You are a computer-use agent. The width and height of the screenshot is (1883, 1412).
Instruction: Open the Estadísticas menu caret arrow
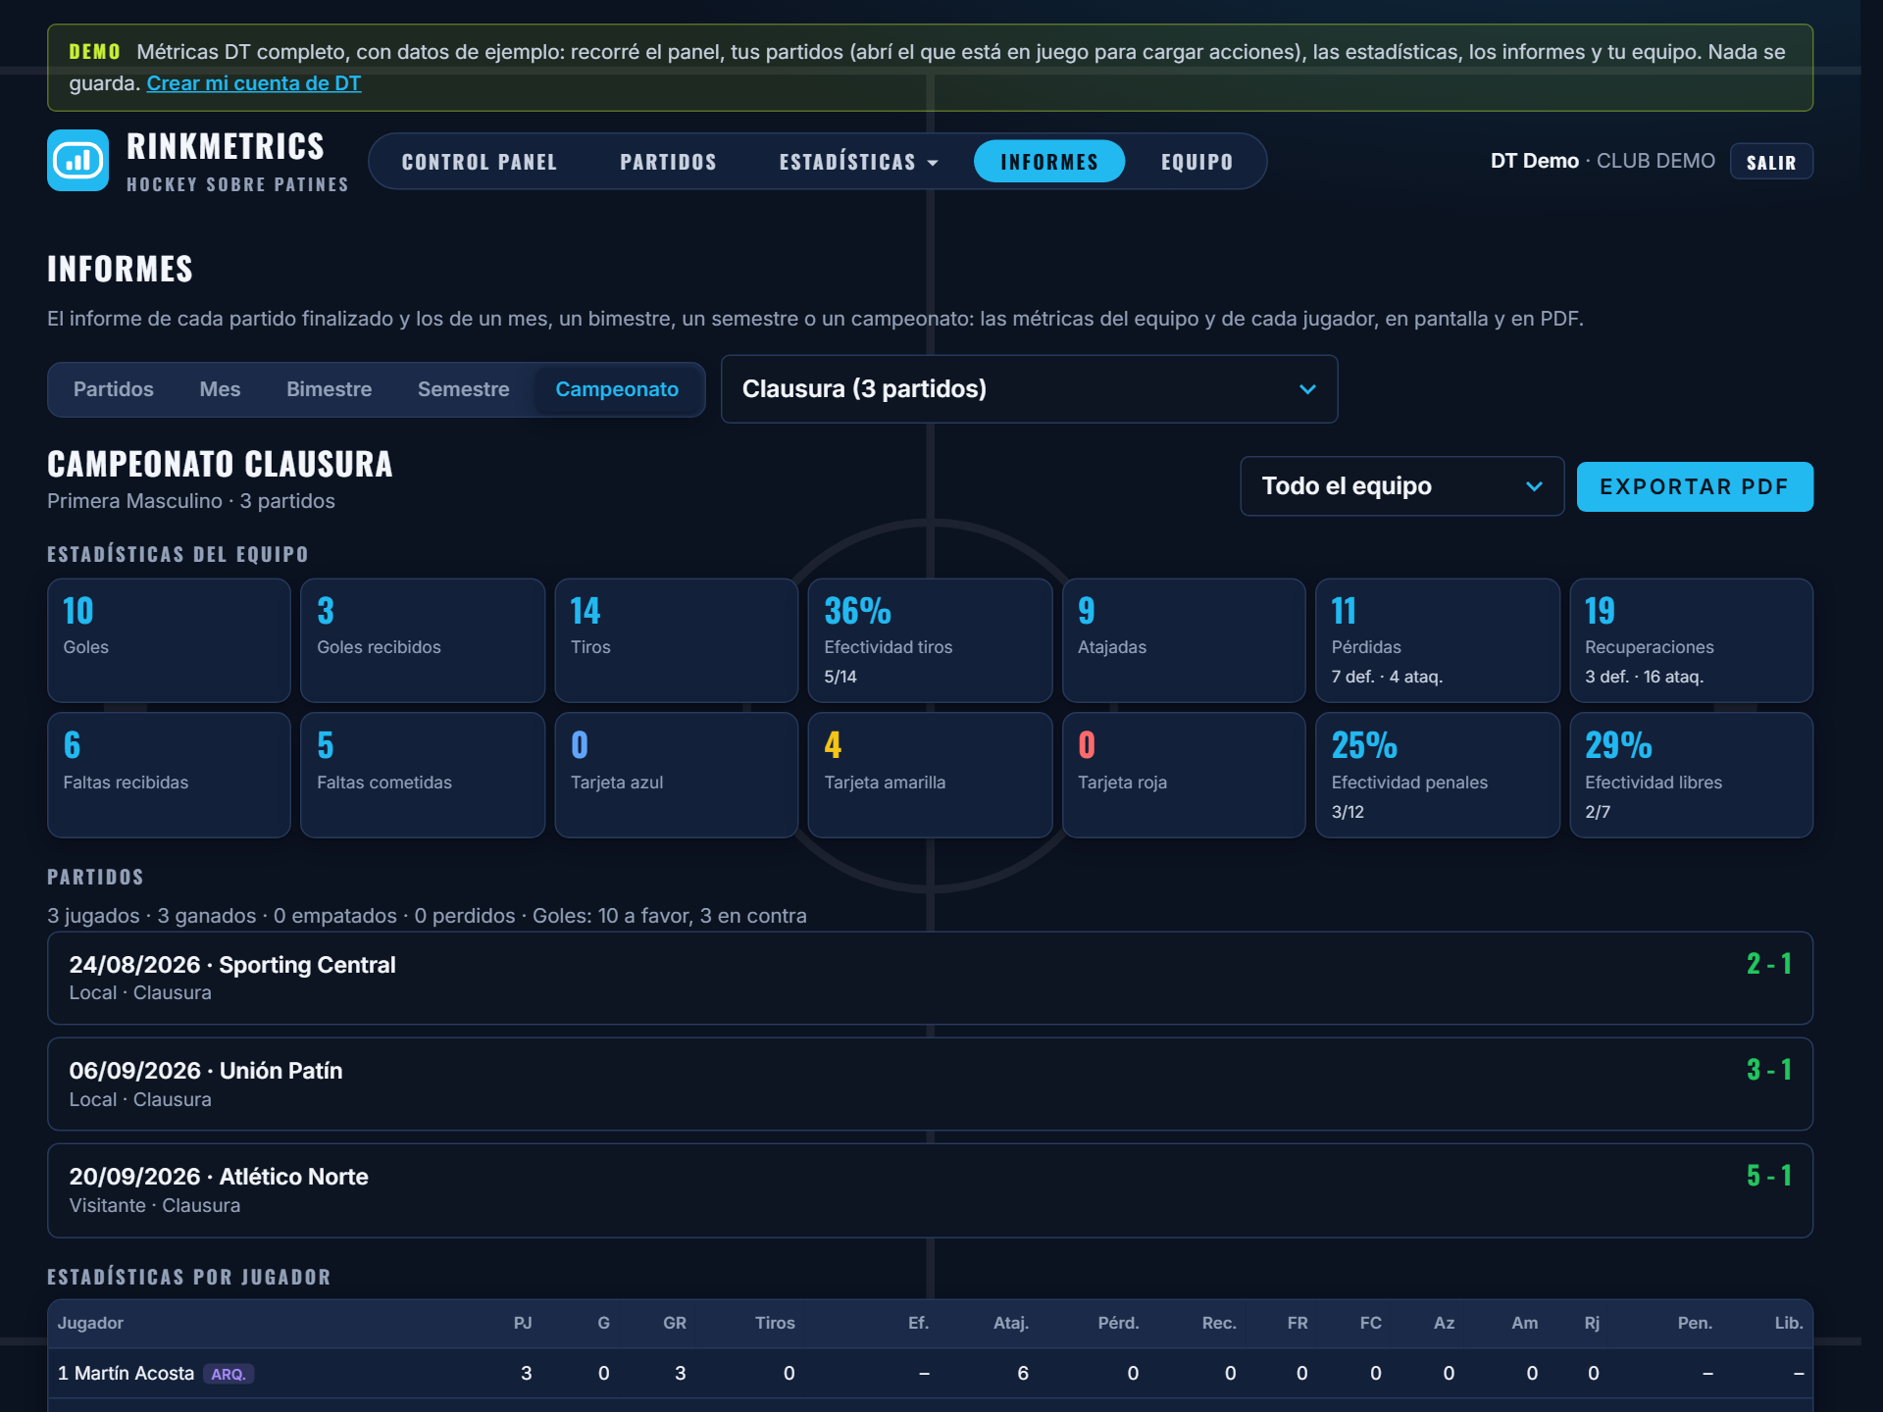933,163
